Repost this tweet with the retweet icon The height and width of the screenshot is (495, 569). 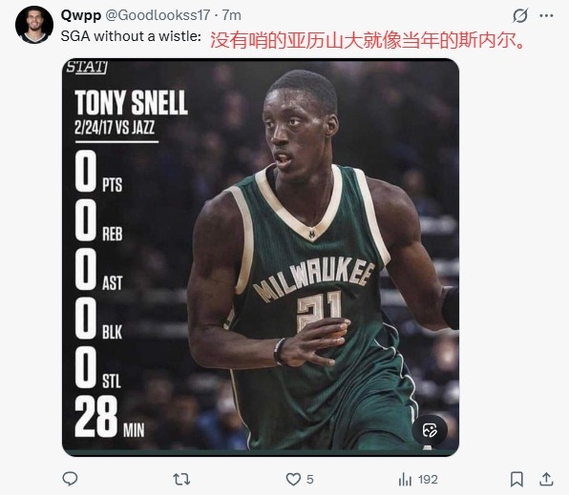pos(181,480)
